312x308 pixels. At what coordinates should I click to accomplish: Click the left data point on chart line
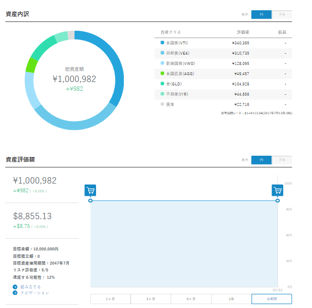click(x=90, y=201)
